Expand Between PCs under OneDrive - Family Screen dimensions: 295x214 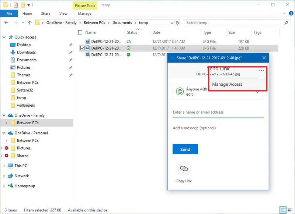pyautogui.click(x=7, y=123)
